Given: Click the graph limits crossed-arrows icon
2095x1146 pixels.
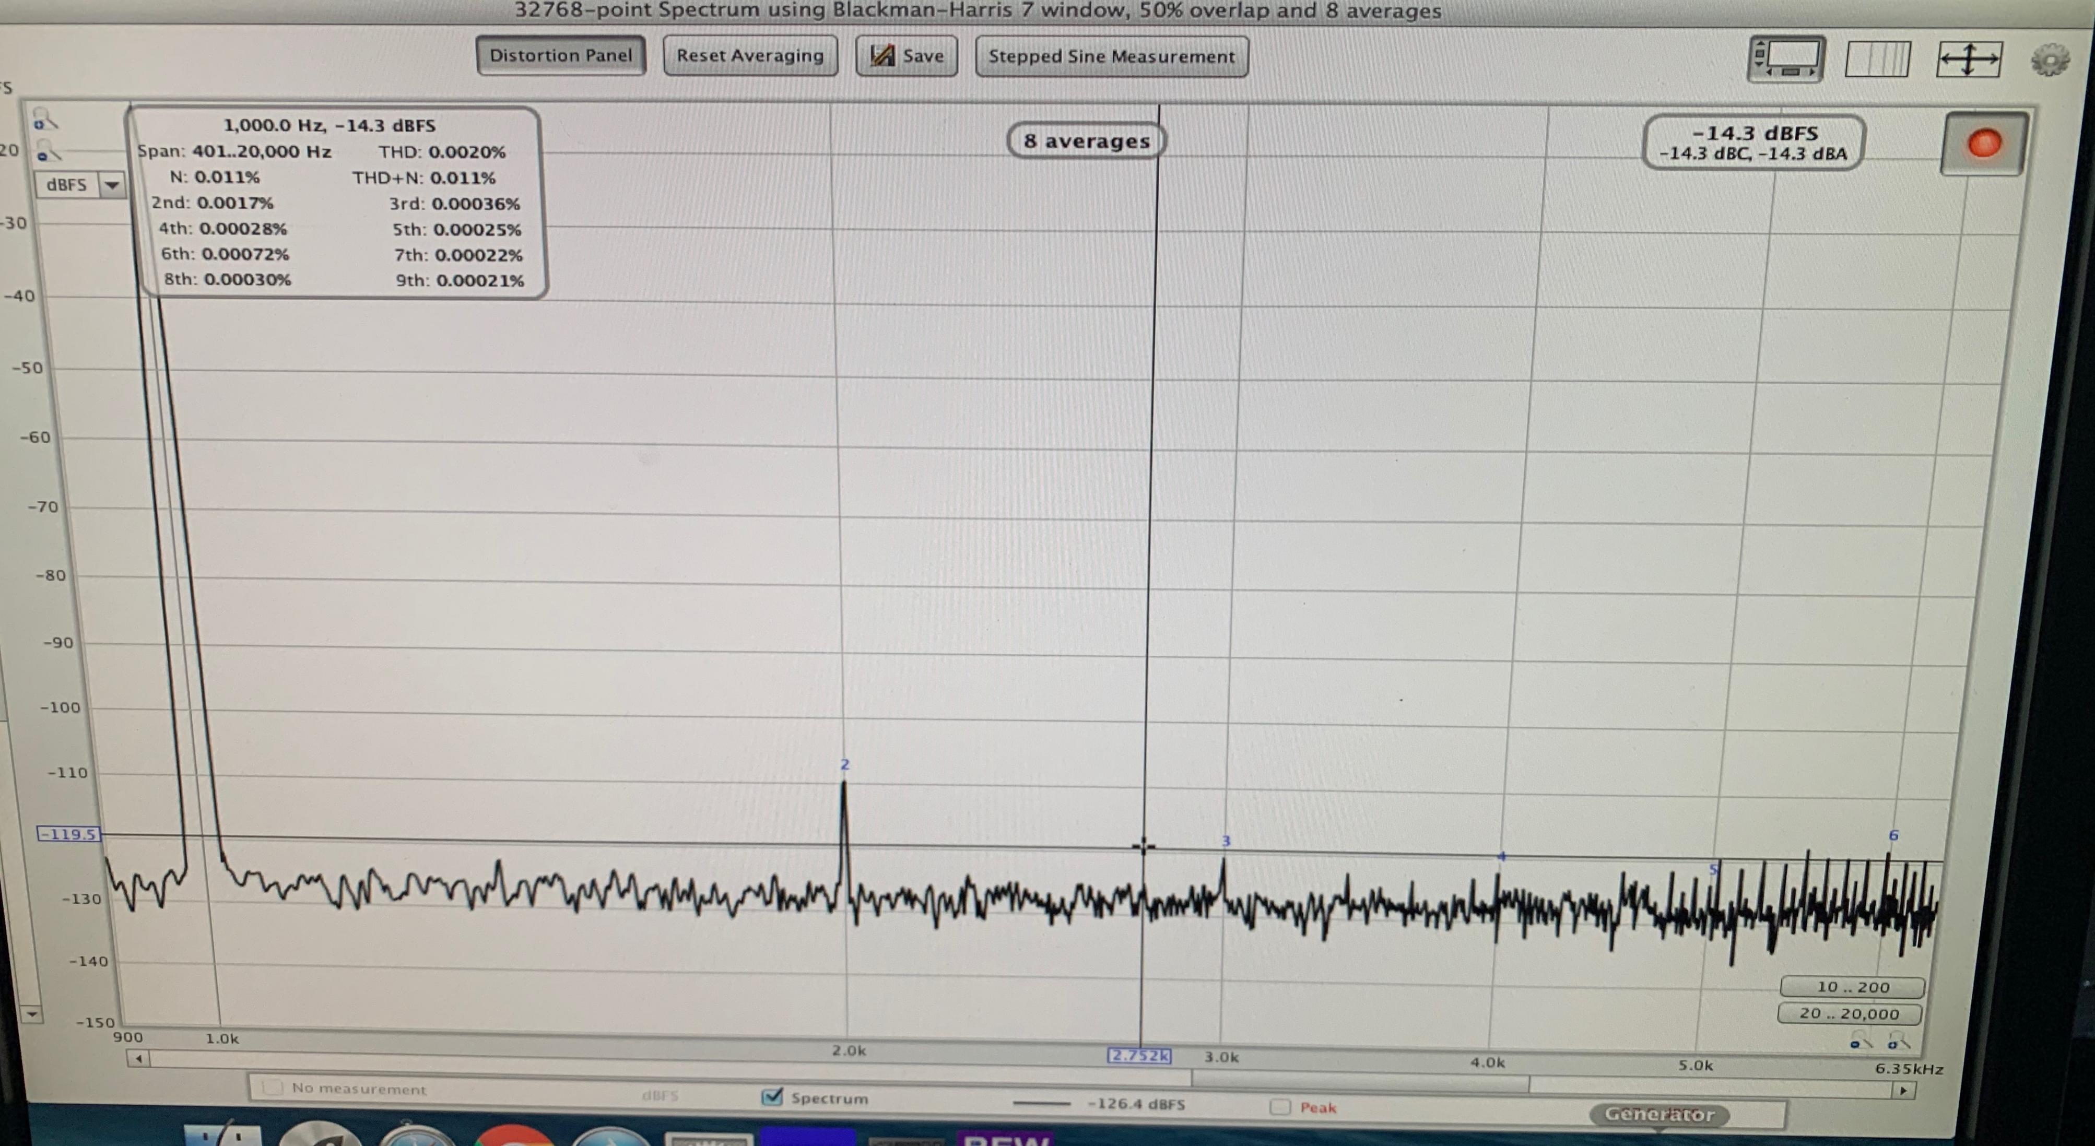Looking at the screenshot, I should pyautogui.click(x=1968, y=60).
